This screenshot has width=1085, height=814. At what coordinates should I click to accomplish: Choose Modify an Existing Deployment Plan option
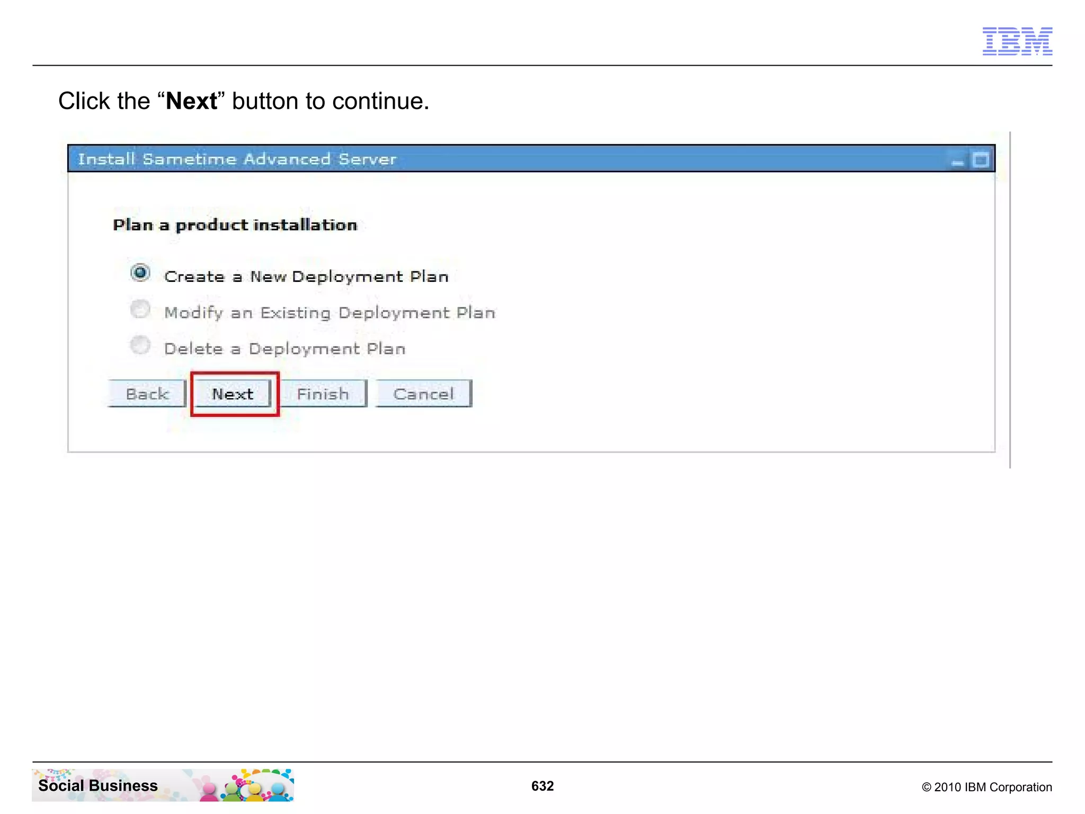[140, 309]
